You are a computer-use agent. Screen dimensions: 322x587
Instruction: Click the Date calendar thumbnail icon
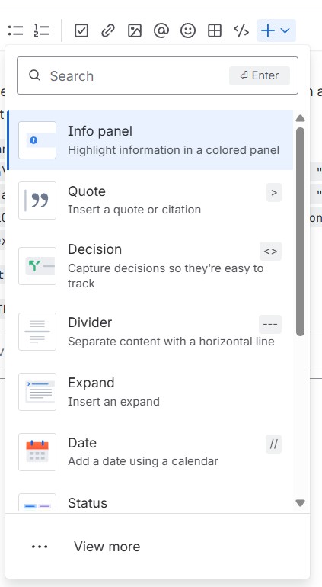pyautogui.click(x=37, y=452)
